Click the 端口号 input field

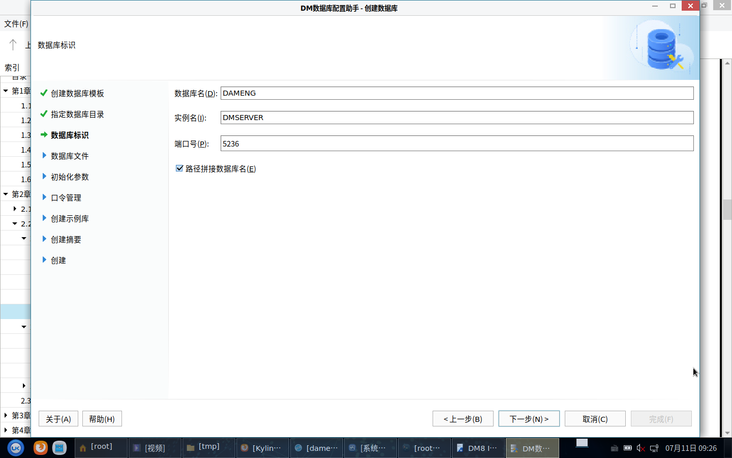pyautogui.click(x=456, y=144)
